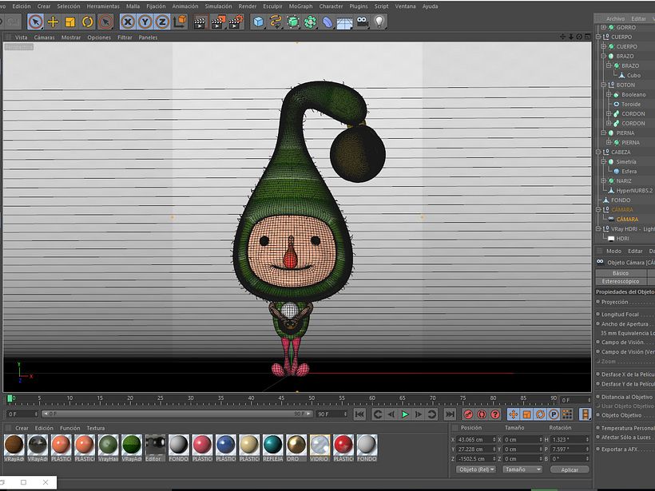Toggle Position keyframe recording
This screenshot has height=491, width=655.
pyautogui.click(x=514, y=414)
